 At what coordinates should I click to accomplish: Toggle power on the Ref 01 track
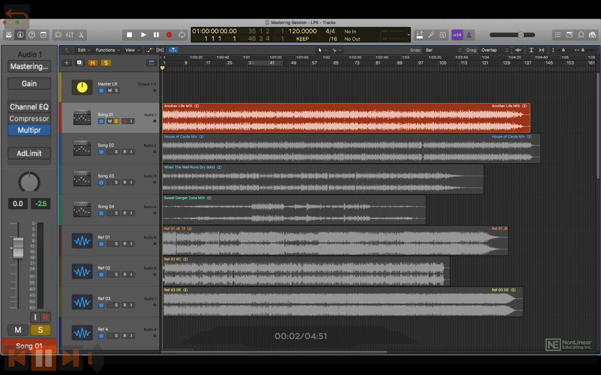click(101, 244)
